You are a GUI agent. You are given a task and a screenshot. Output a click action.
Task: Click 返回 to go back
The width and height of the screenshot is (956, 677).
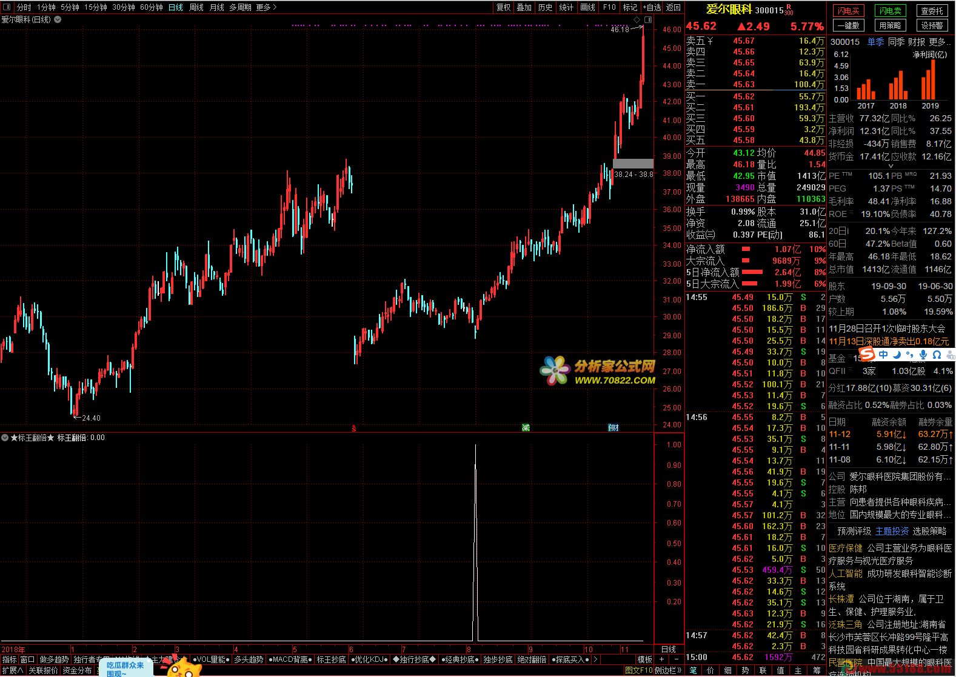[674, 7]
